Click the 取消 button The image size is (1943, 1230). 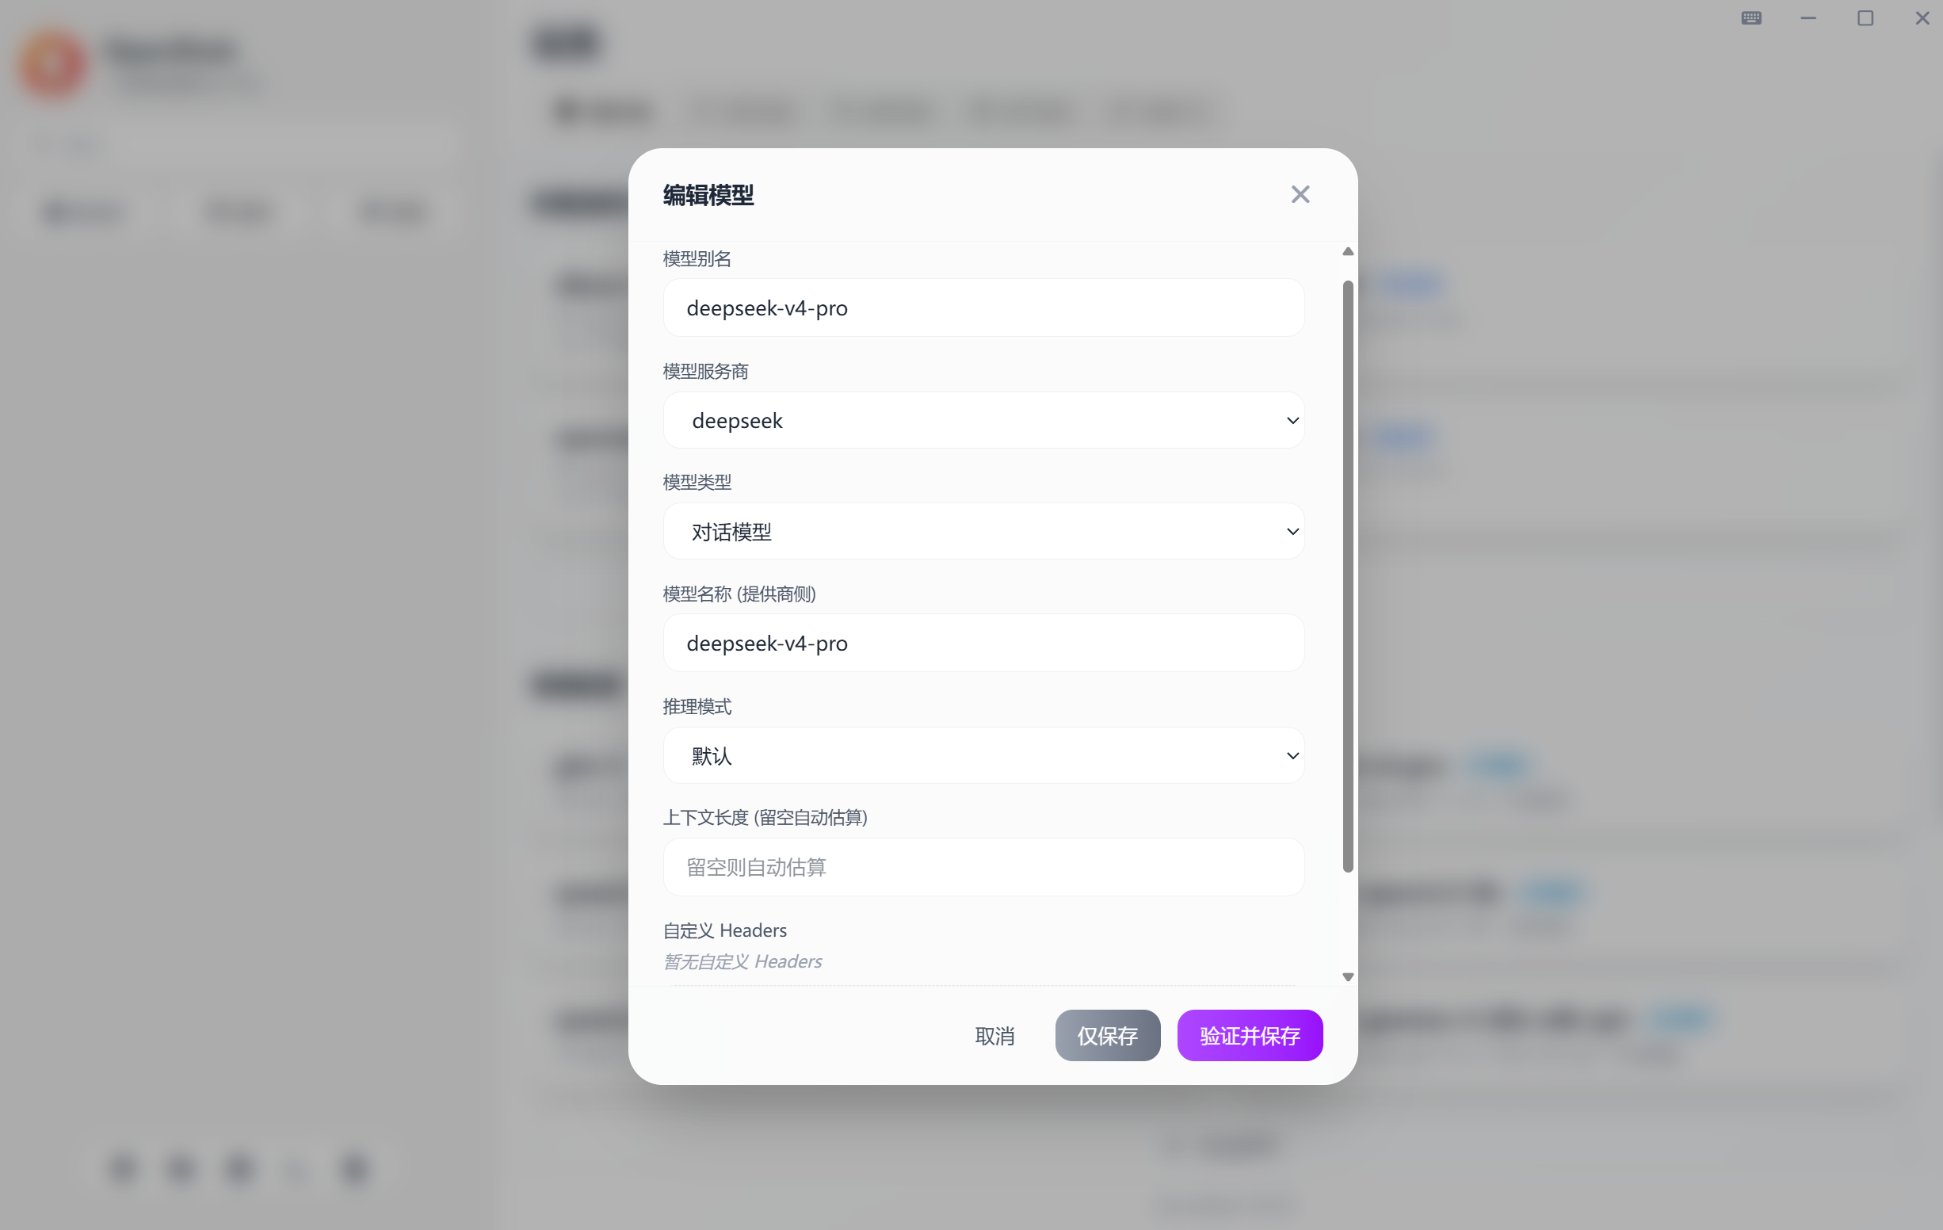click(x=994, y=1036)
